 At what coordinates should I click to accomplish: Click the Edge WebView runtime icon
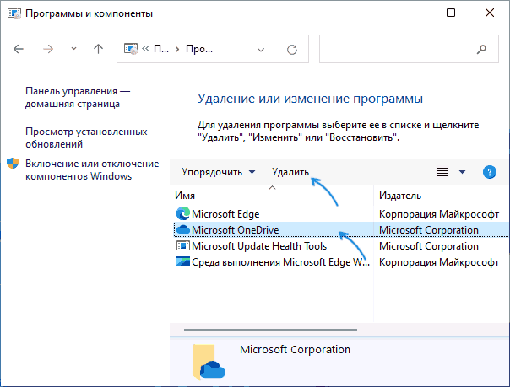182,261
